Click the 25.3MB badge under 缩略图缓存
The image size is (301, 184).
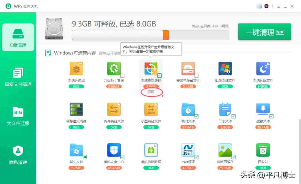coord(225,168)
